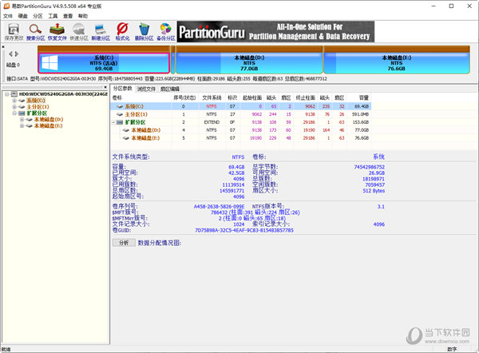Select 扩展分区 label in tree

point(37,113)
